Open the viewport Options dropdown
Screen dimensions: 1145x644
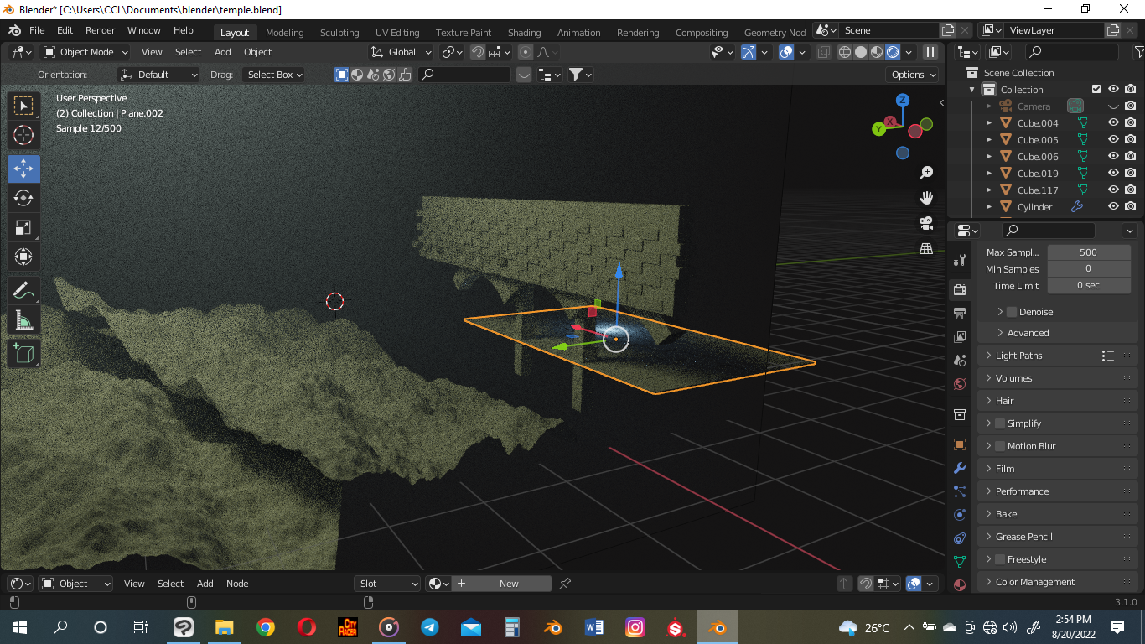click(914, 75)
